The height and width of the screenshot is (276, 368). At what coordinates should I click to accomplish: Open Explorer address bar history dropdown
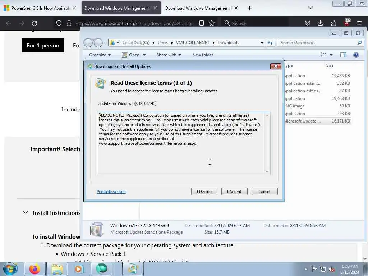pos(262,43)
